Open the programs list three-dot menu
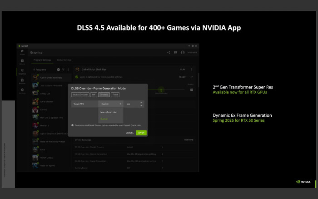This screenshot has width=318, height=199. [x=68, y=70]
